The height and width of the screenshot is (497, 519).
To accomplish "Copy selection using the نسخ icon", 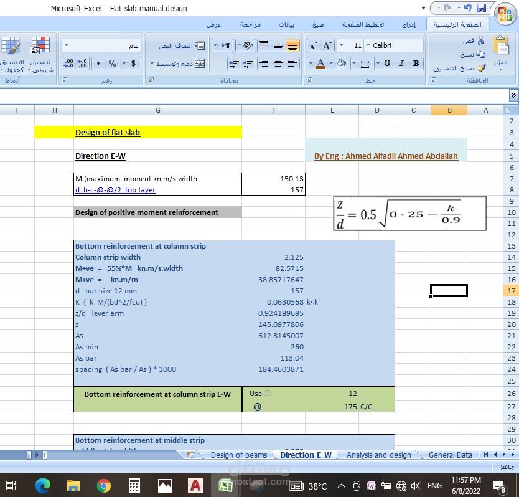I will tap(480, 54).
